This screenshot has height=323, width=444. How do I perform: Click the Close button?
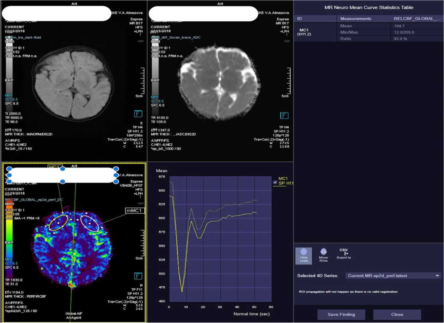coord(397,314)
